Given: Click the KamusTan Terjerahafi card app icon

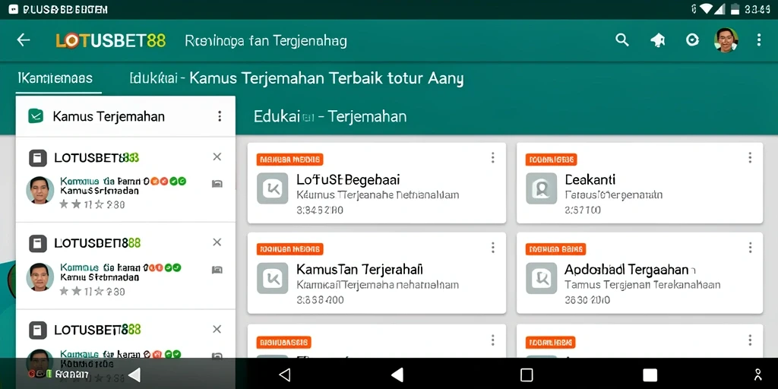Looking at the screenshot, I should click(273, 278).
